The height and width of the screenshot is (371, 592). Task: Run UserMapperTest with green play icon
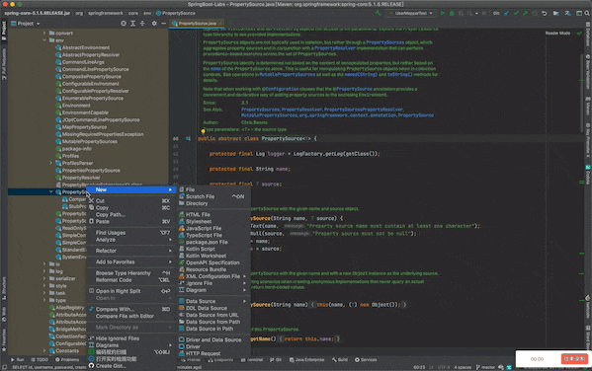[x=442, y=13]
